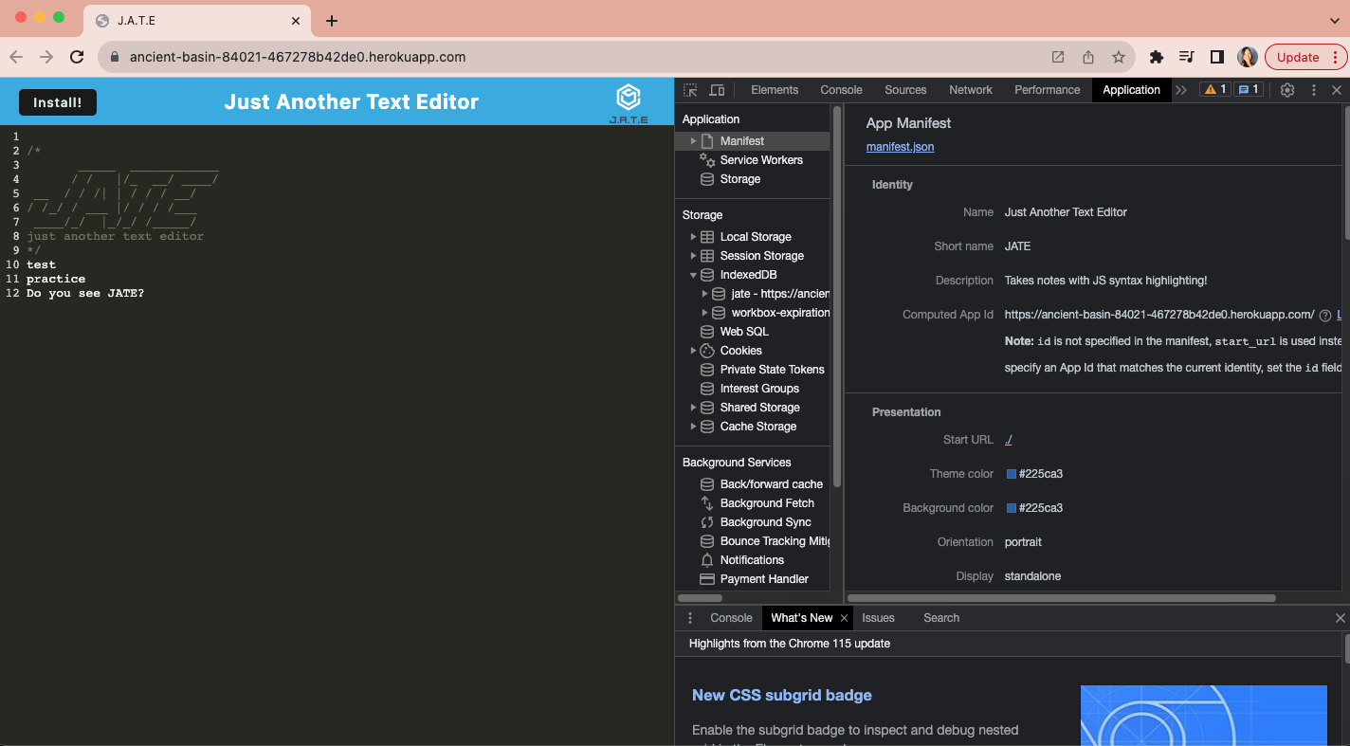This screenshot has height=746, width=1350.
Task: Open the Performance tab
Action: pyautogui.click(x=1047, y=90)
